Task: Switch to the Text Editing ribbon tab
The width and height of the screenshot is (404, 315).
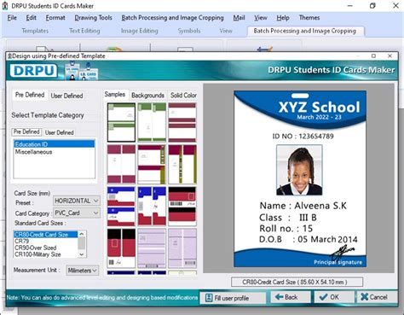Action: click(84, 31)
